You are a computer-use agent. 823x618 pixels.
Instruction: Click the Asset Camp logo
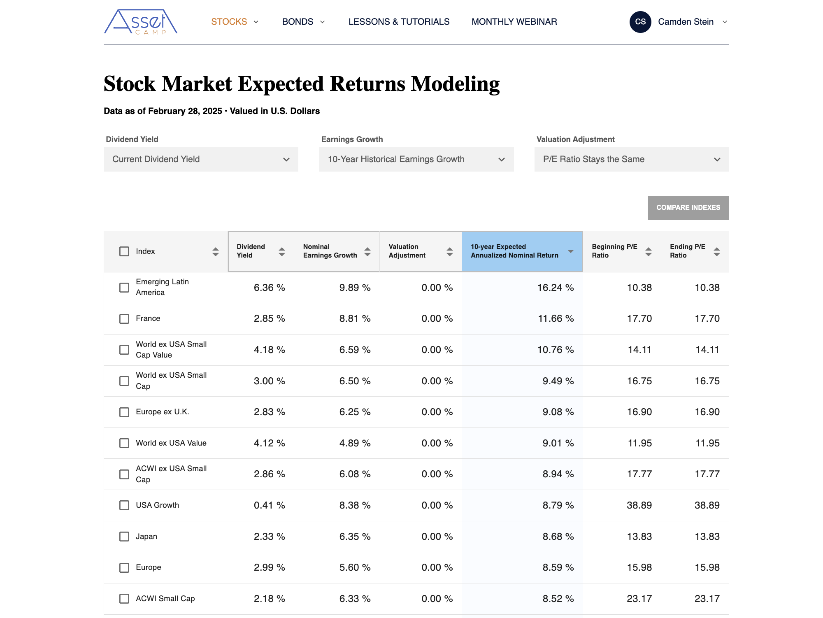click(x=140, y=22)
